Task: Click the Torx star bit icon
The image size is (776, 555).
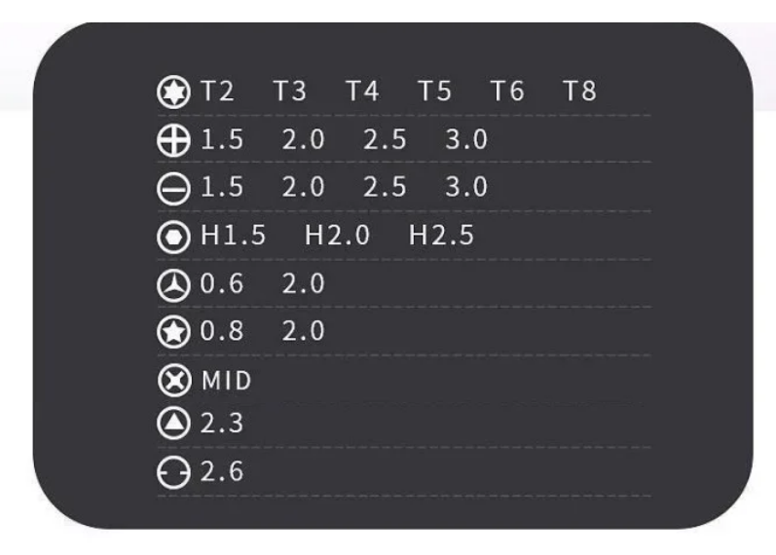Action: coord(173,92)
